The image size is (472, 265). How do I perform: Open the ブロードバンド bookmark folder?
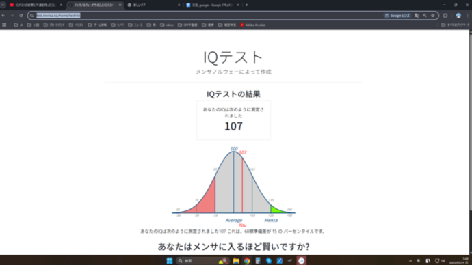pyautogui.click(x=54, y=25)
